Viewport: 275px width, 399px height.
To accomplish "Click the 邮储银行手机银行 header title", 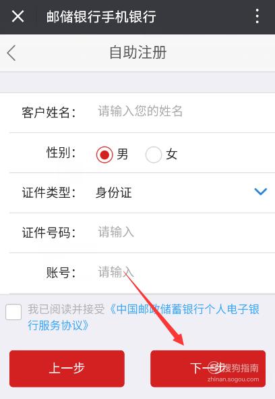I will click(x=101, y=17).
